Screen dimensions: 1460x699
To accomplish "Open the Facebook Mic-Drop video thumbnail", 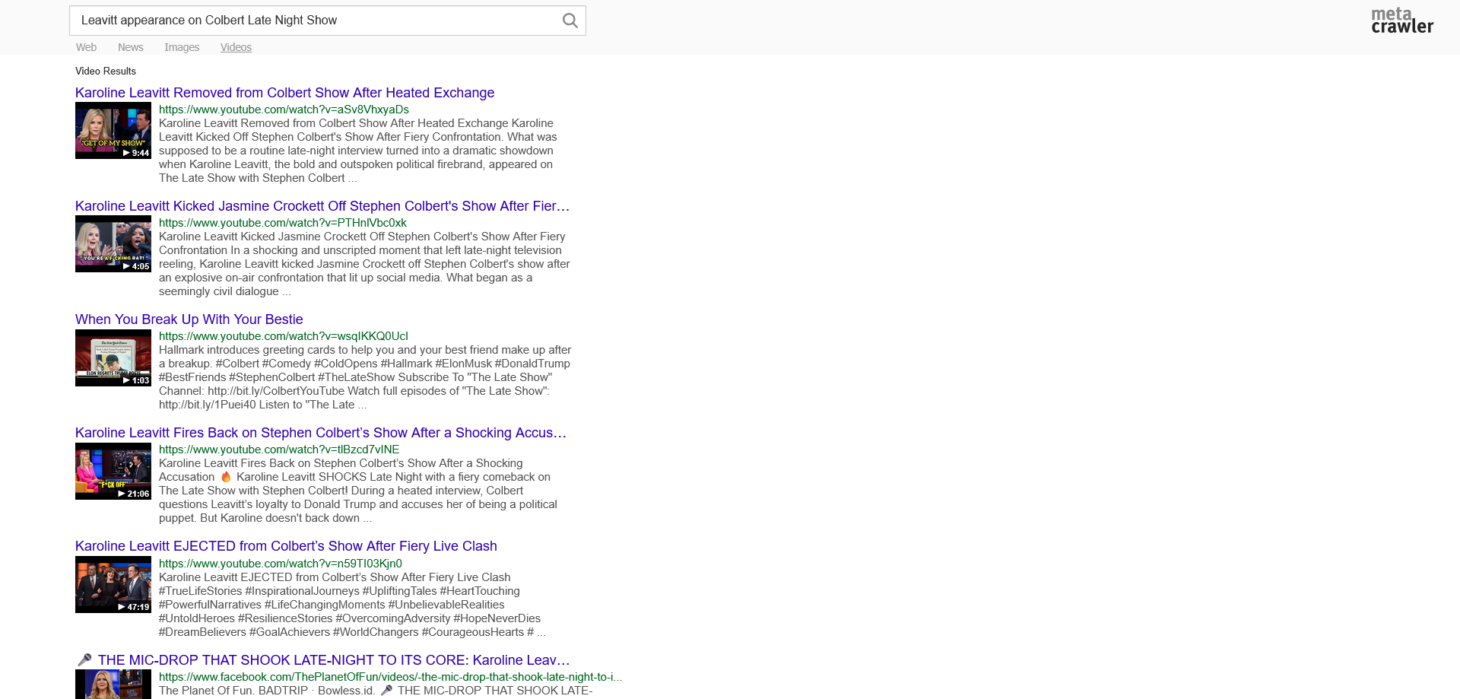I will 113,685.
